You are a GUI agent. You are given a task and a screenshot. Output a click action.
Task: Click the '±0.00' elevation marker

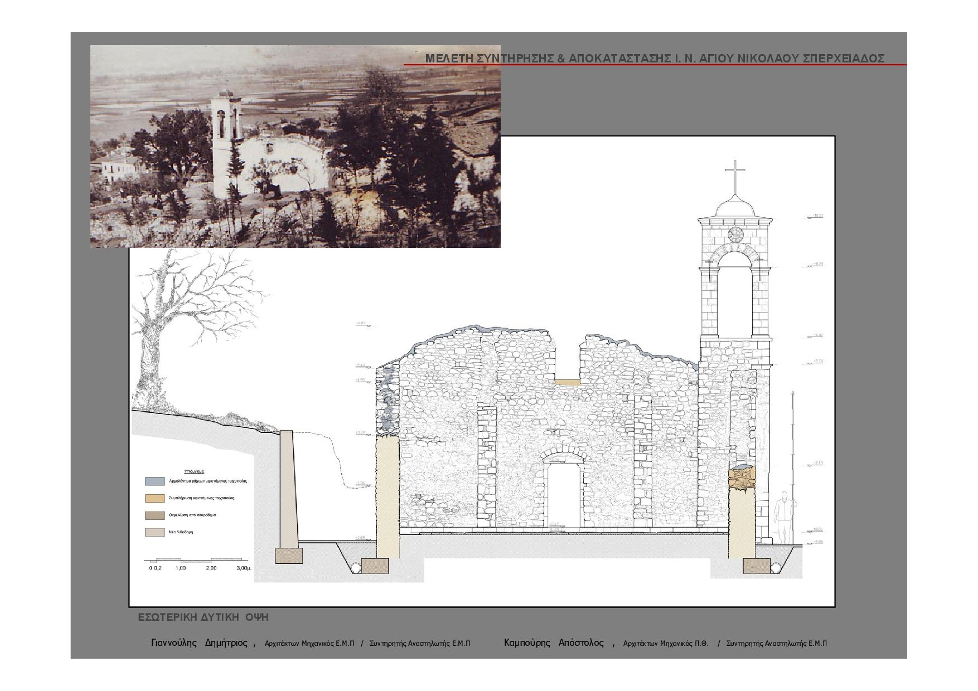(815, 530)
